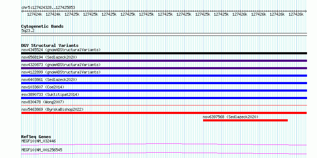The width and height of the screenshot is (317, 158).
Task: Click the purple nsv6568194 variant bar
Action: (x=164, y=61)
